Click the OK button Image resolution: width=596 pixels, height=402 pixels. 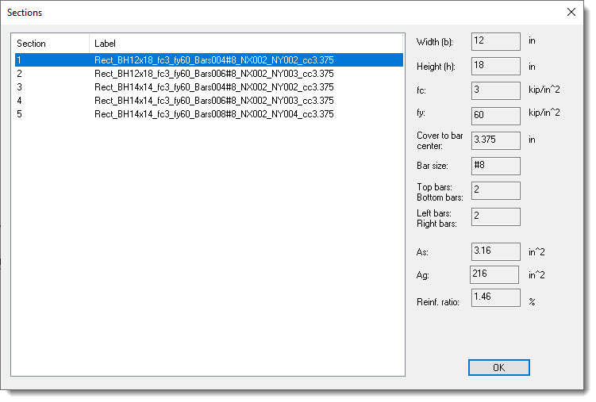(x=498, y=368)
